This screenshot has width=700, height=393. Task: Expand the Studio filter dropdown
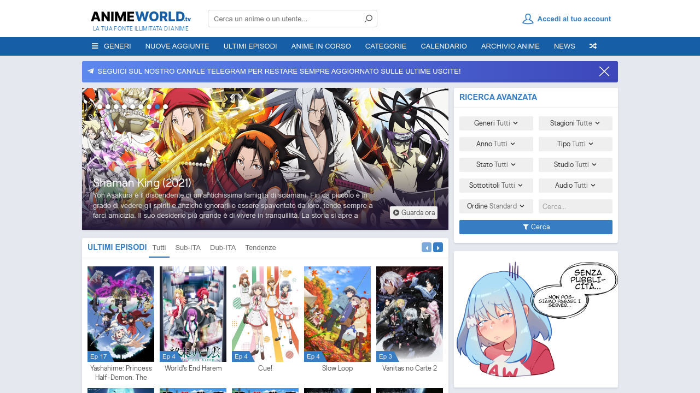(x=575, y=165)
